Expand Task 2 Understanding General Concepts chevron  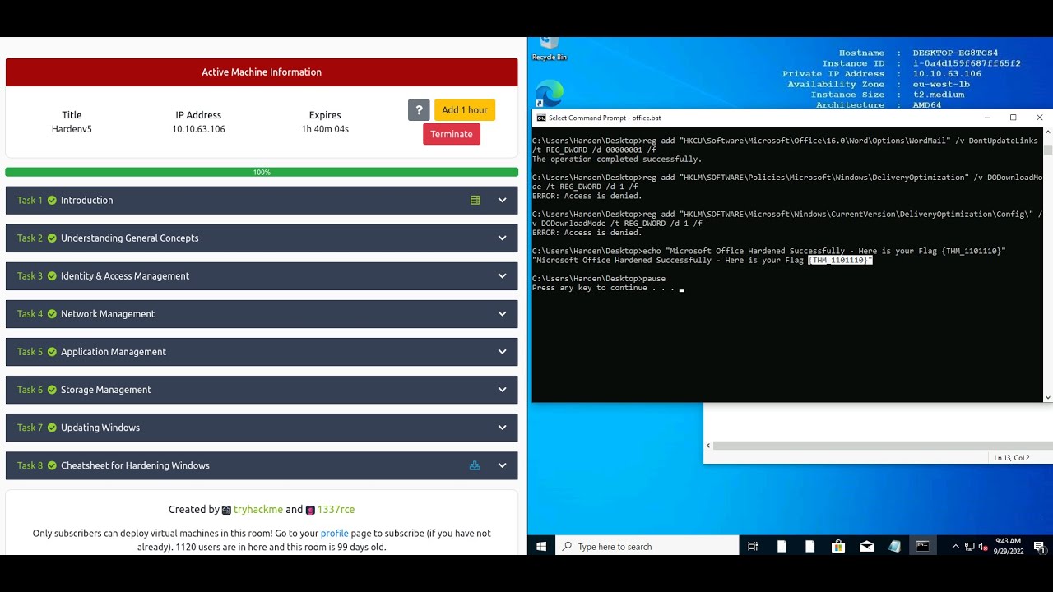tap(502, 238)
